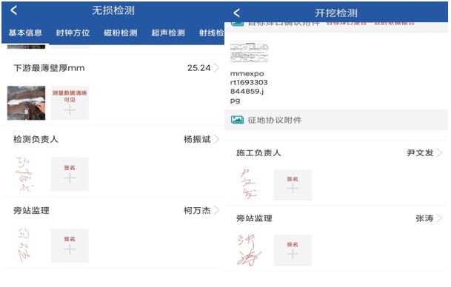Add signature for 检测负责人

coord(70,174)
